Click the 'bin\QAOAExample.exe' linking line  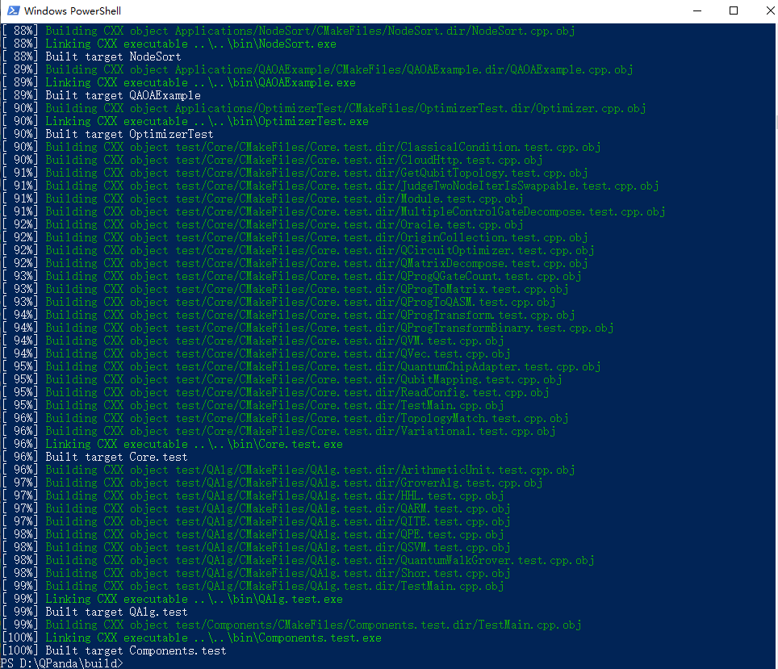(x=178, y=82)
